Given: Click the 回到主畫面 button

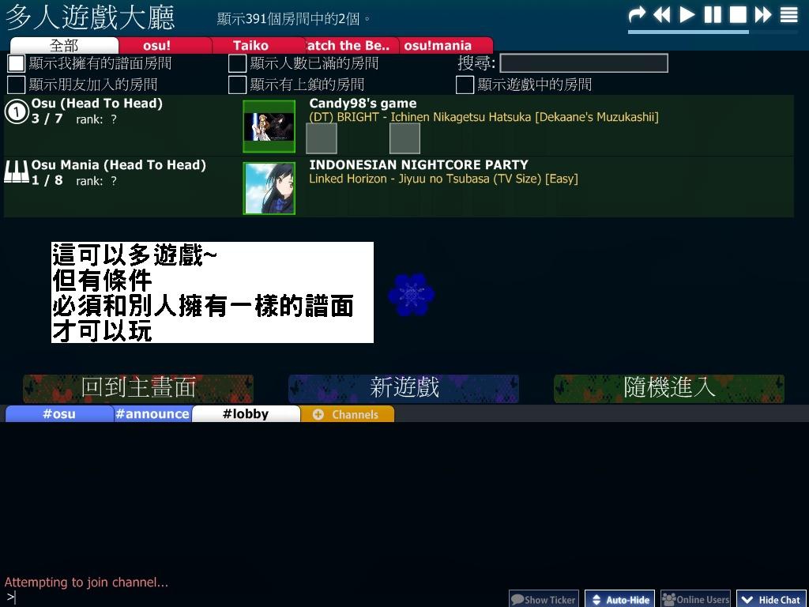Looking at the screenshot, I should (x=138, y=389).
